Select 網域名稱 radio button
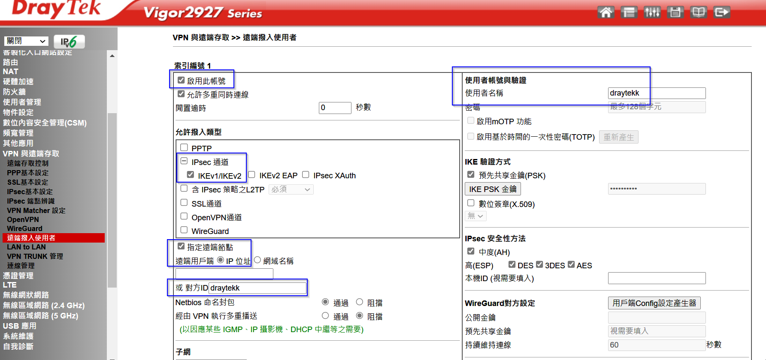 click(x=257, y=260)
